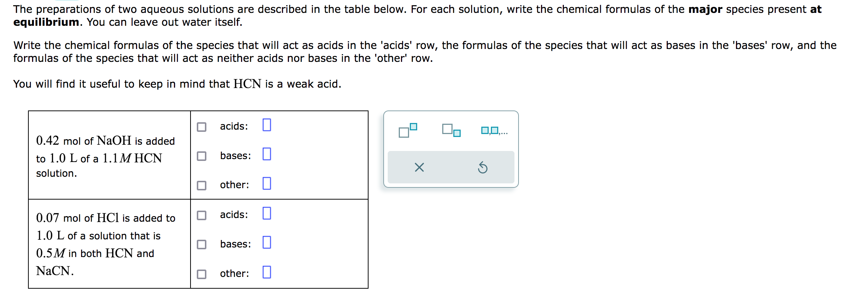Click the acids answer box in the first row
This screenshot has height=299, width=855.
[266, 125]
